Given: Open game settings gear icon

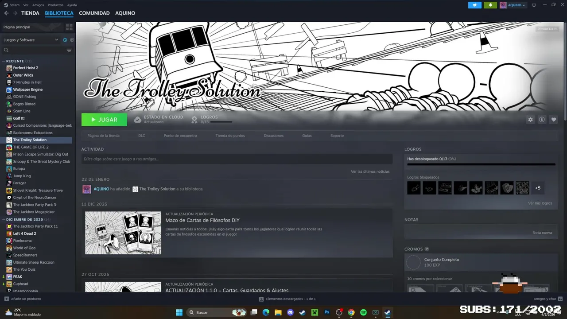Looking at the screenshot, I should [x=530, y=120].
